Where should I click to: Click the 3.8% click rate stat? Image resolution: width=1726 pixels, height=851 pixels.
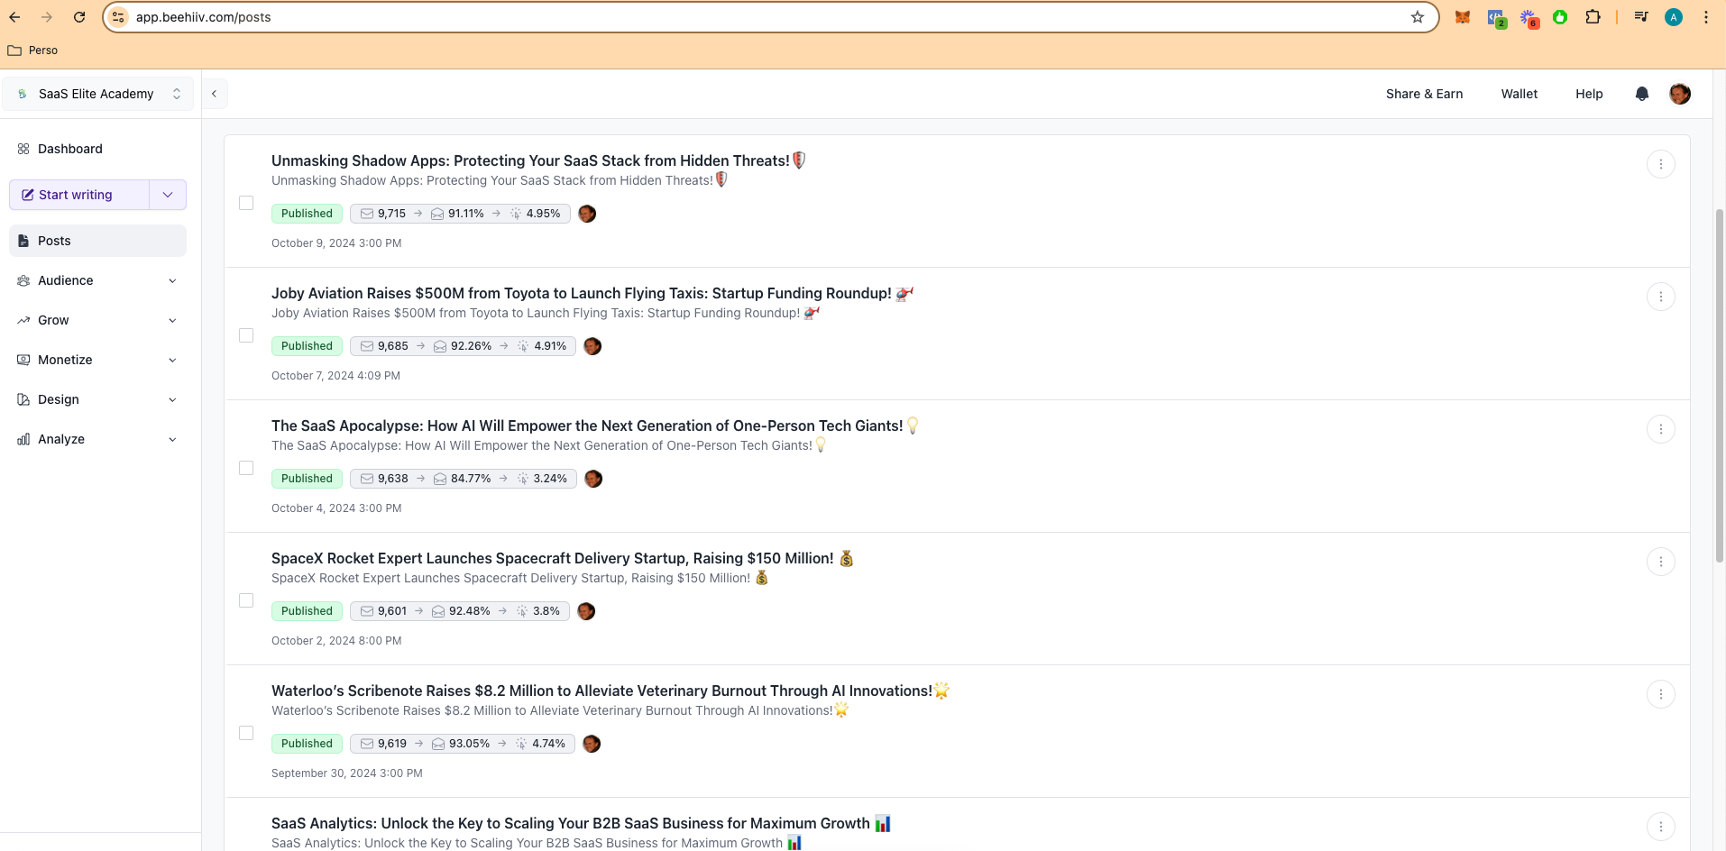pyautogui.click(x=537, y=611)
